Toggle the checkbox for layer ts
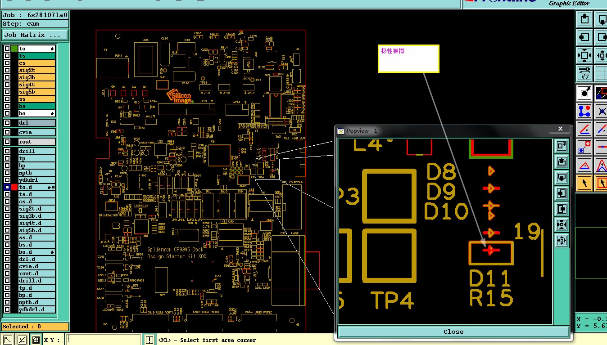Viewport: 607px width, 345px height. tap(7, 56)
